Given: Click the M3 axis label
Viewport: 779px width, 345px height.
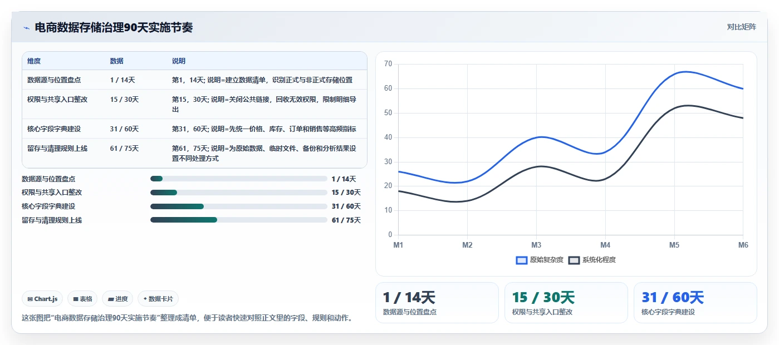Looking at the screenshot, I should pos(536,245).
